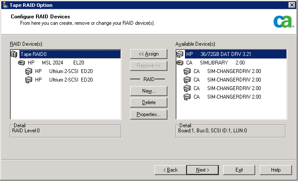Screen dimensions: 298x181
Task: Select the Tape RAID0 entry
Action: (x=70, y=54)
